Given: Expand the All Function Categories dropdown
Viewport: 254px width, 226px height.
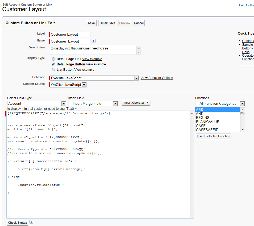Looking at the screenshot, I should point(220,103).
